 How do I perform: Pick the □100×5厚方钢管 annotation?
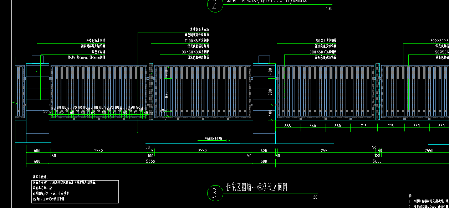point(197,40)
